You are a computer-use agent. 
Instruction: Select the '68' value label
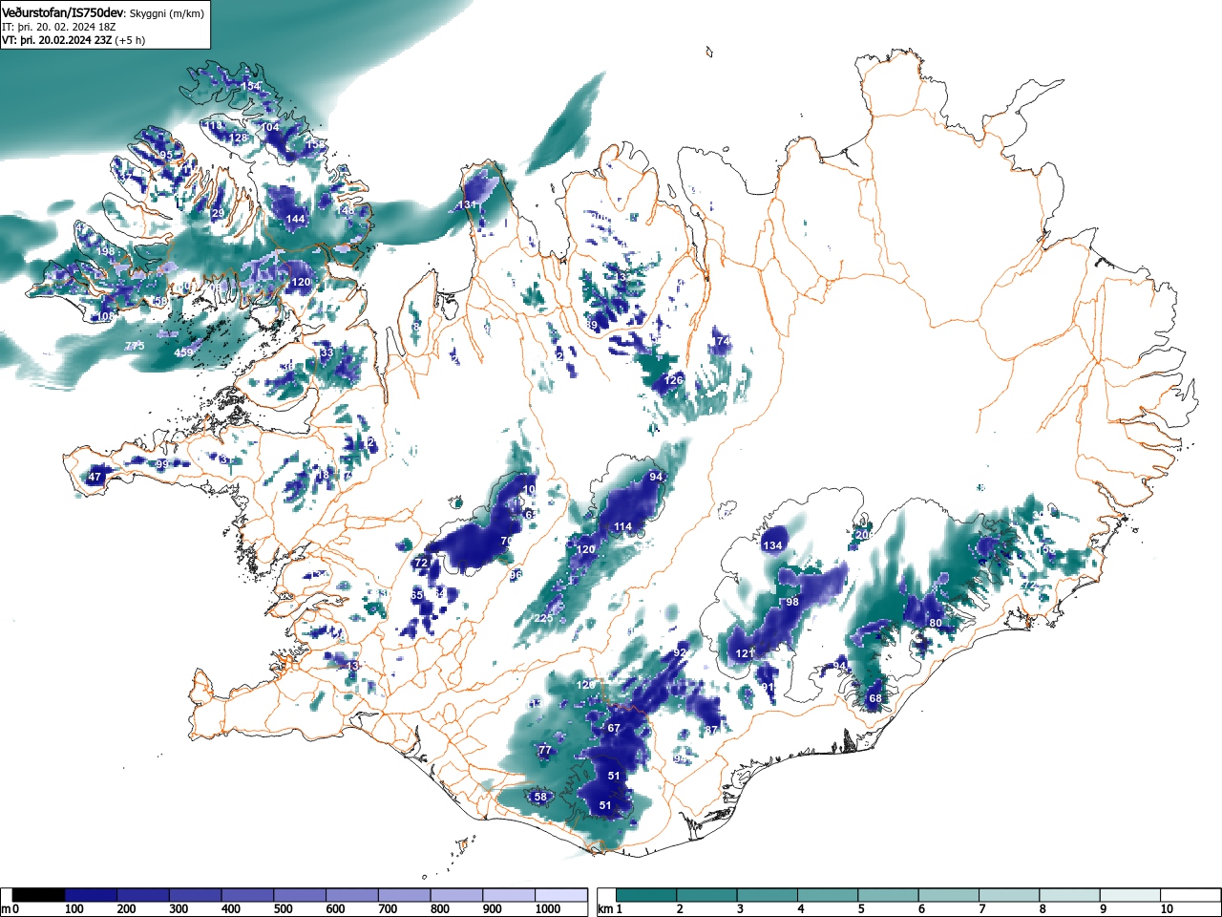(875, 698)
